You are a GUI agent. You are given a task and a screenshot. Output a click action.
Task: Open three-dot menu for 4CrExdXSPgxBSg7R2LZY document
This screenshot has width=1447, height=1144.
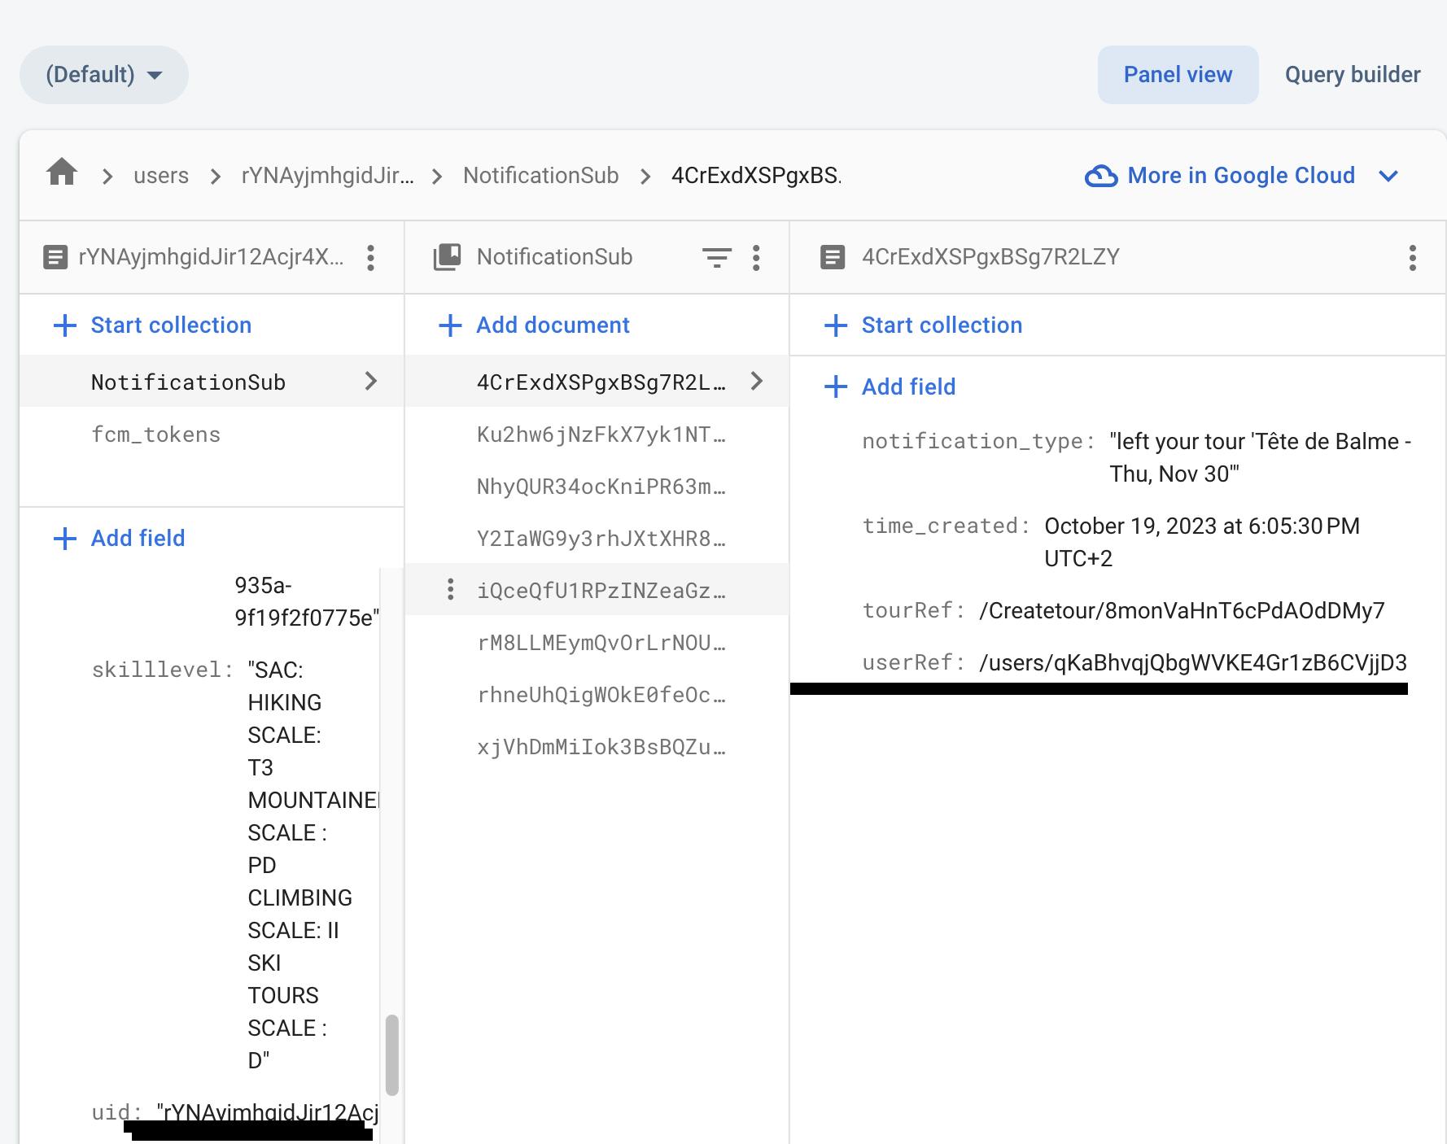(x=1412, y=258)
